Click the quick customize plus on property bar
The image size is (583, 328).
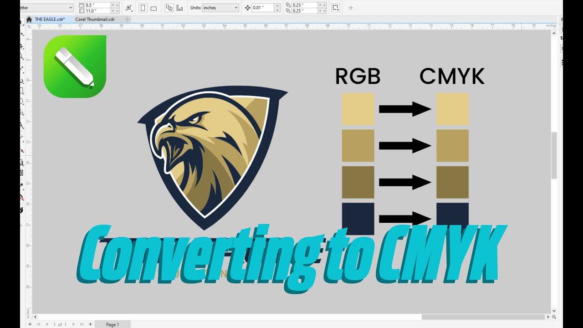(x=351, y=8)
